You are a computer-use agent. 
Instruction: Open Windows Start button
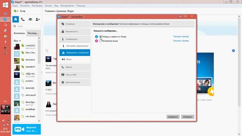pyautogui.click(x=5, y=5)
